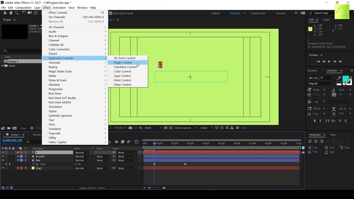Expand the Solids folder
354x199 pixels.
click(2, 66)
